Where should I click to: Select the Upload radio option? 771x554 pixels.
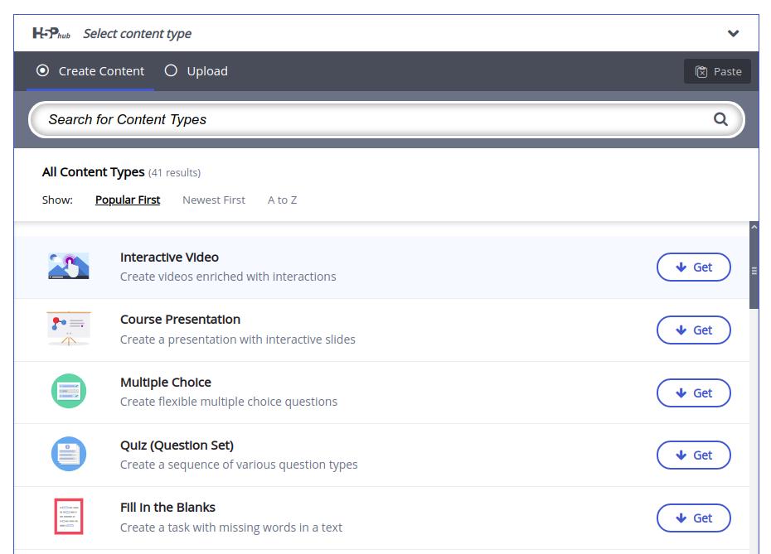coord(172,71)
